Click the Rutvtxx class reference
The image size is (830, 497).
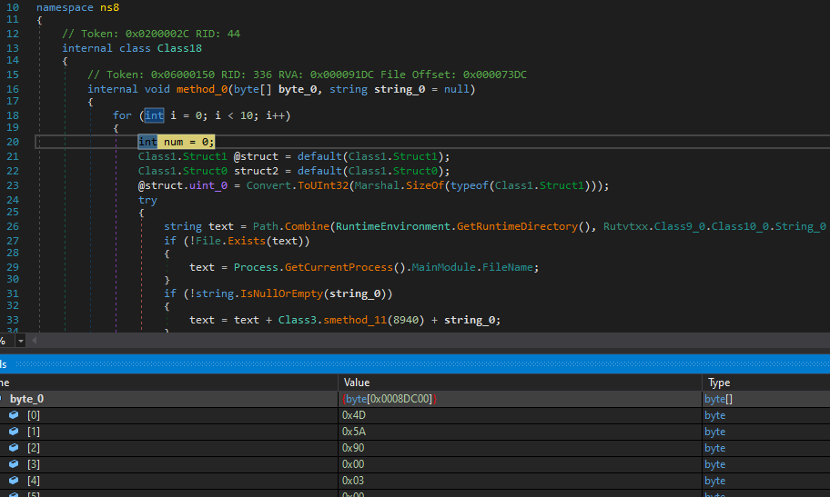click(625, 226)
